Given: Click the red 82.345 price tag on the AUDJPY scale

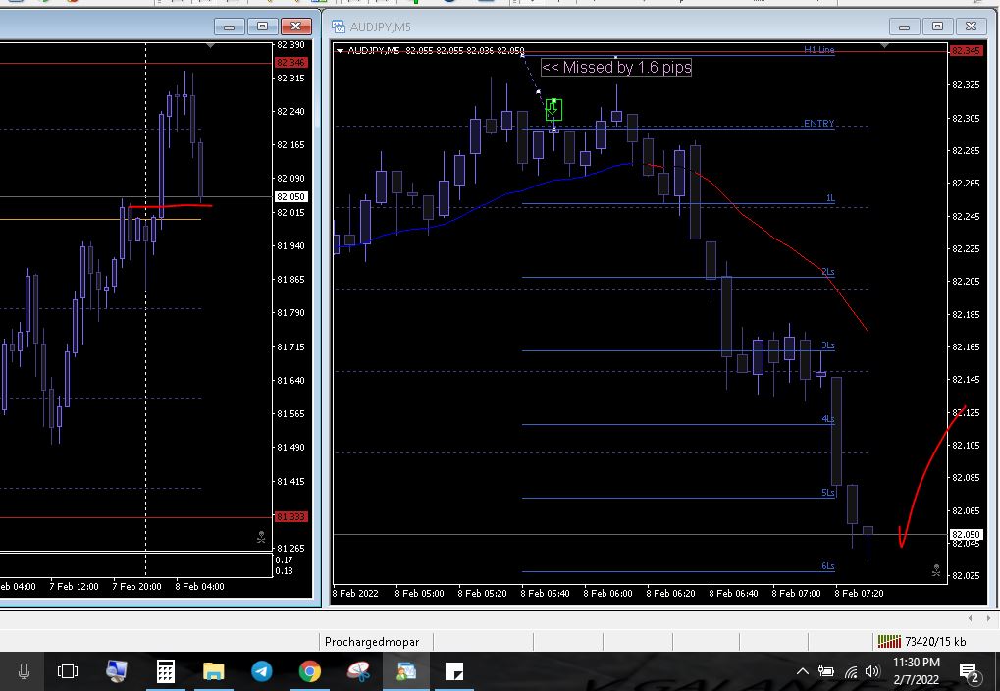Looking at the screenshot, I should 967,50.
